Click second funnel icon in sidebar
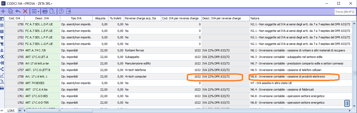This screenshot has width=357, height=113. point(2,44)
